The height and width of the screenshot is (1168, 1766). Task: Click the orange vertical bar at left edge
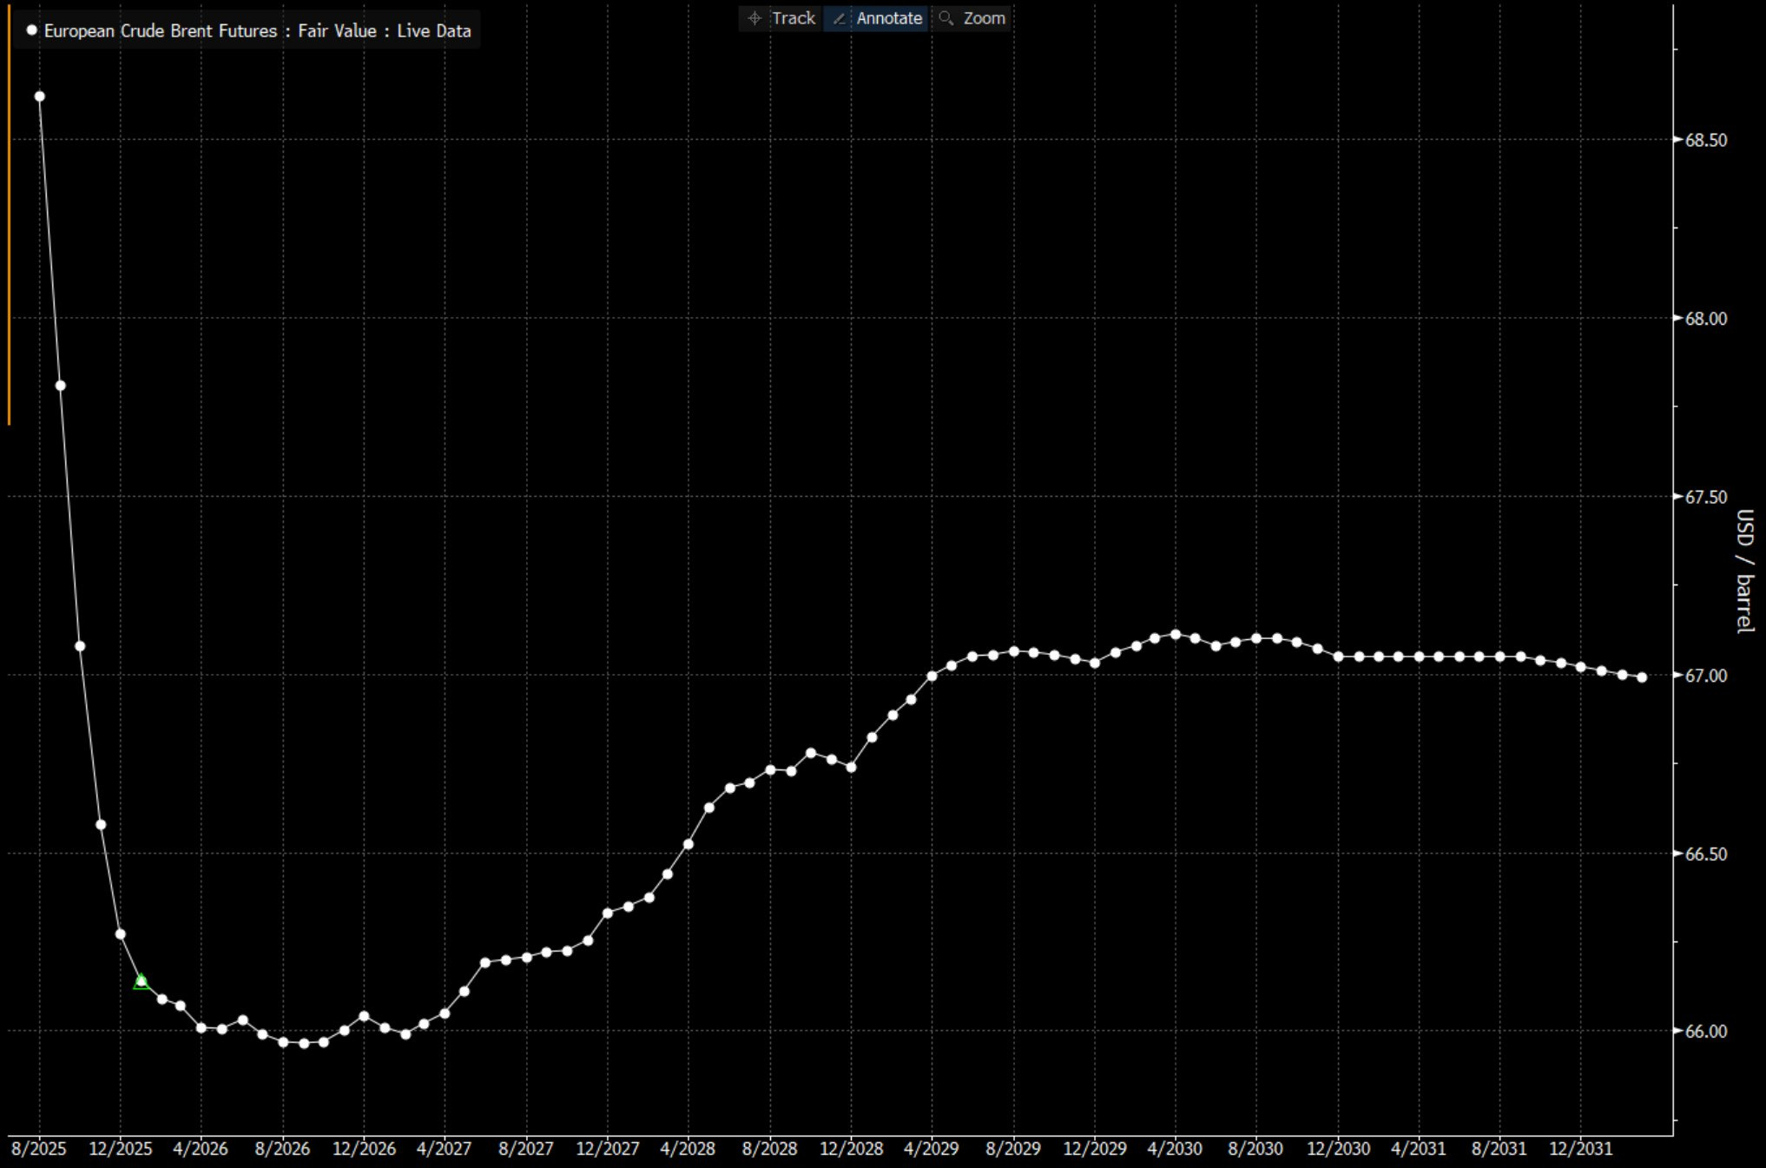9,217
